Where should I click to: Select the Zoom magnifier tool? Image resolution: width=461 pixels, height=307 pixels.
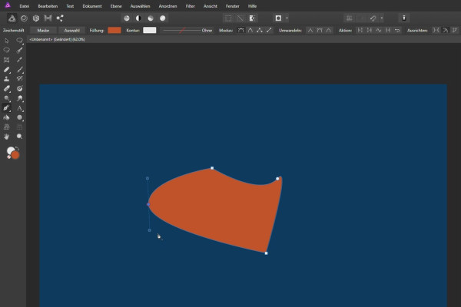coord(20,137)
